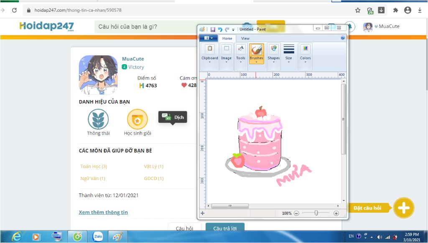Expand the quick access toolbar customization arrow
Screen dimensions: 428x243
tap(233, 29)
